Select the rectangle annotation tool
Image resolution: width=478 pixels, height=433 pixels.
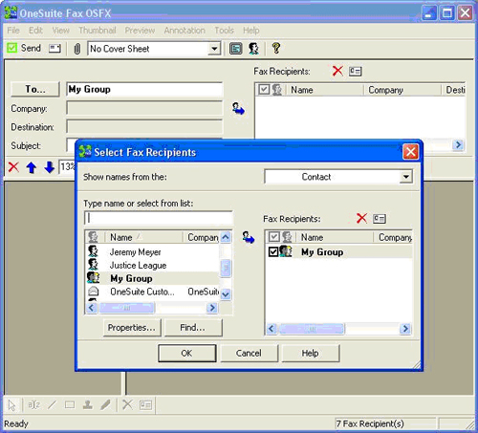click(70, 405)
